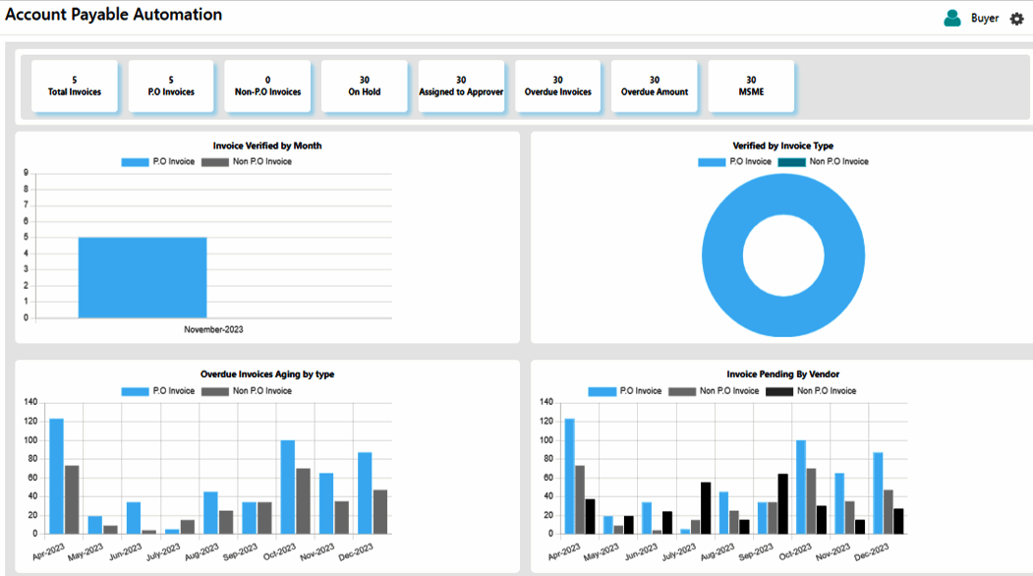Click the Buyer user profile icon
Viewport: 1033px width, 576px height.
pos(952,19)
